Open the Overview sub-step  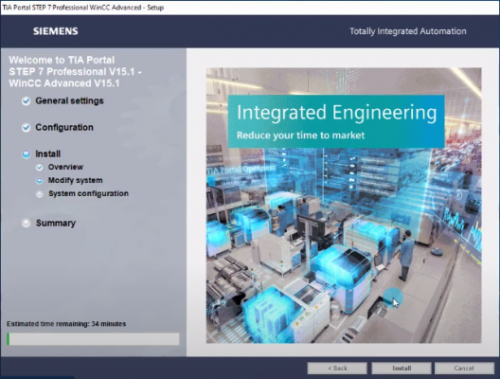coord(65,167)
